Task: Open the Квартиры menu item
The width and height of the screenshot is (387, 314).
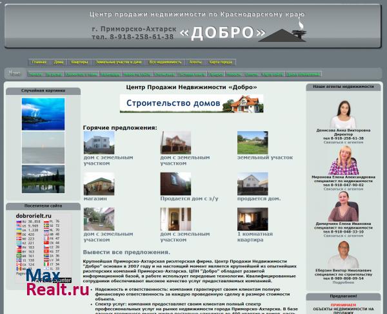Action: point(79,62)
